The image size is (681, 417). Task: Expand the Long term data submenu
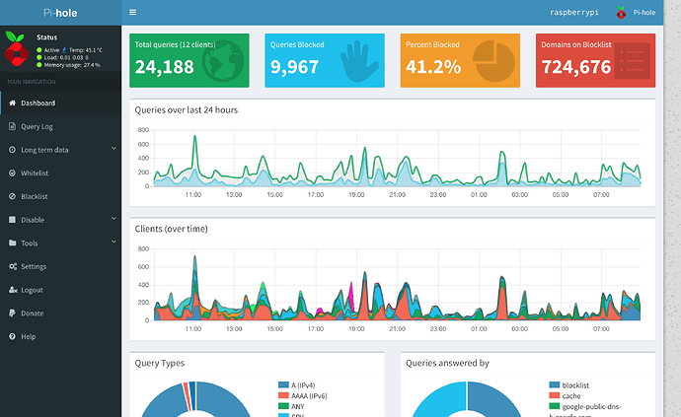click(59, 150)
